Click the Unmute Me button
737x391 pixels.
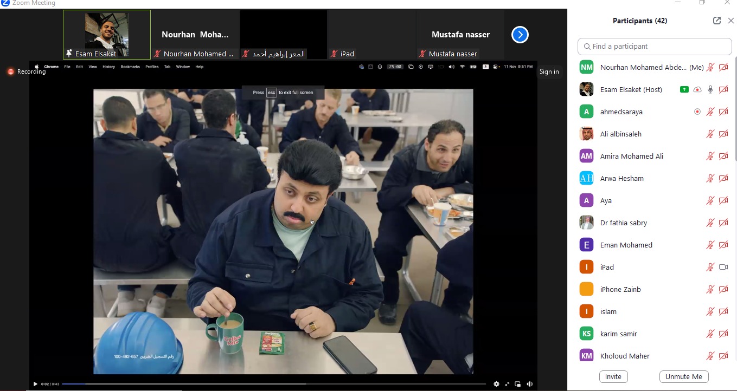pos(684,376)
